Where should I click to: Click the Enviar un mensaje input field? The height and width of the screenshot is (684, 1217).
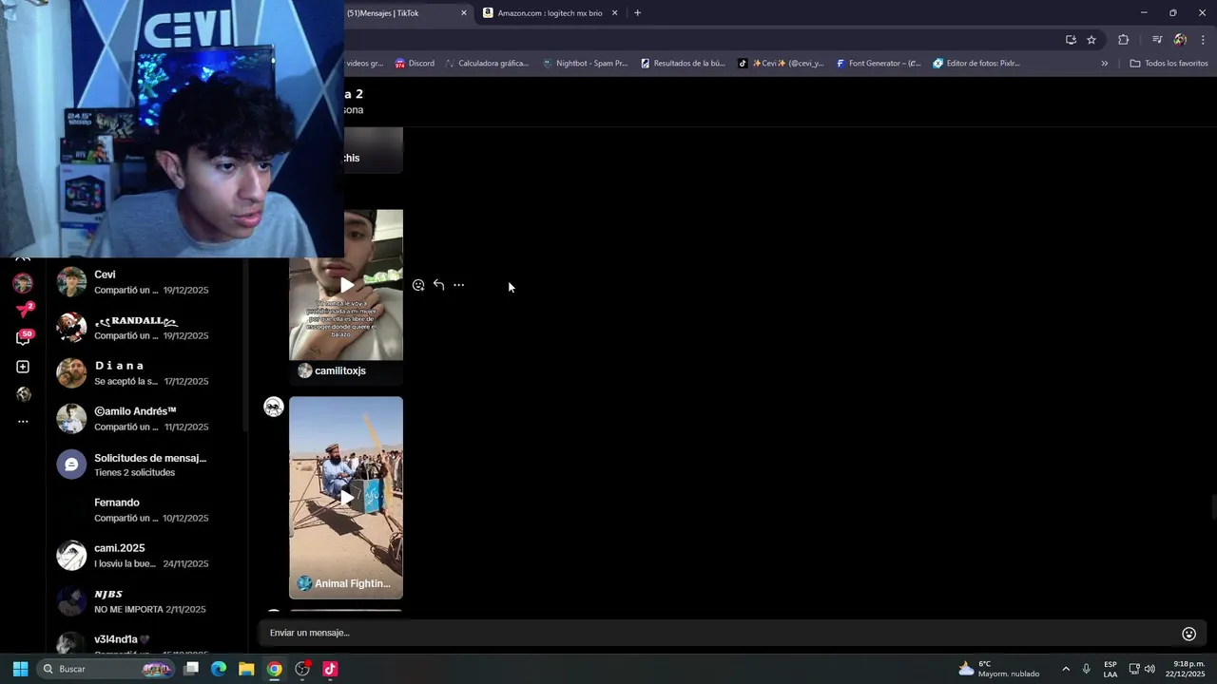(718, 634)
